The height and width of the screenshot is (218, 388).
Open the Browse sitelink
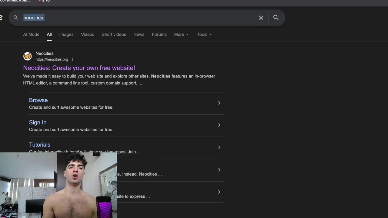click(38, 100)
